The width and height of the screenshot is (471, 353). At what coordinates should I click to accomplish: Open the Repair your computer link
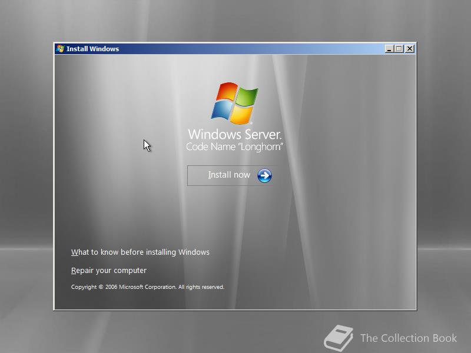point(109,271)
